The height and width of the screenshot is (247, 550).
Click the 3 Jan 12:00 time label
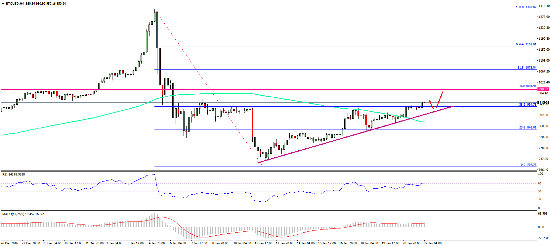pyautogui.click(x=136, y=243)
